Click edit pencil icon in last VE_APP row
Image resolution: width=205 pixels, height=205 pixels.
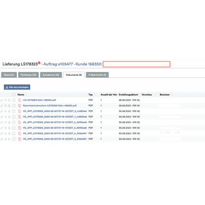2,139
